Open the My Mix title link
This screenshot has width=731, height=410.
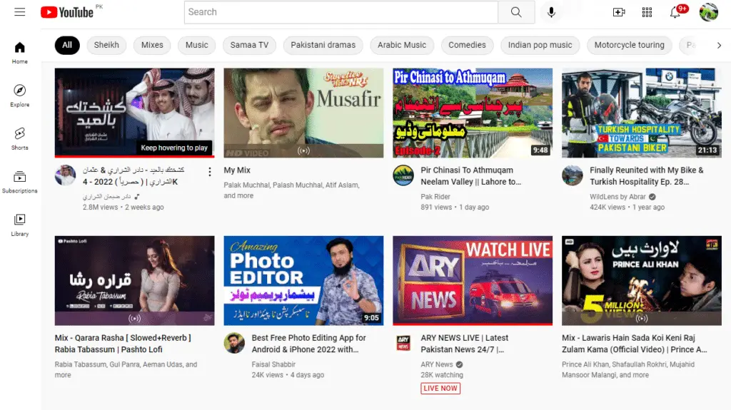[x=237, y=170]
